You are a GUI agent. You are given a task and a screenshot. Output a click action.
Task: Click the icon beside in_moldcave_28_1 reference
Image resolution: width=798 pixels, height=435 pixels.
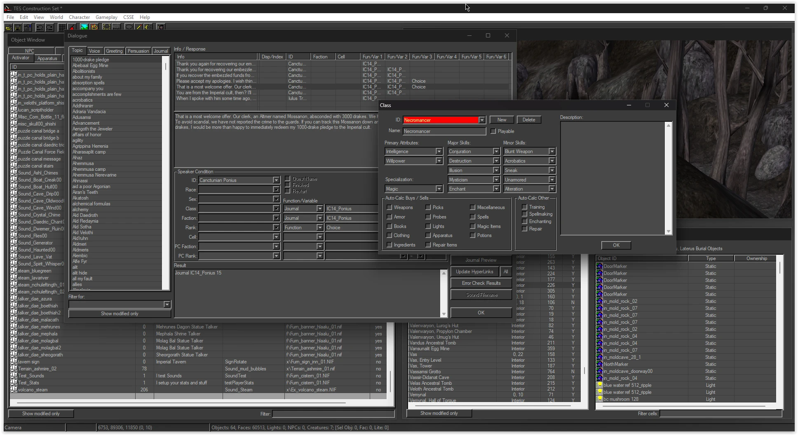[x=600, y=357]
